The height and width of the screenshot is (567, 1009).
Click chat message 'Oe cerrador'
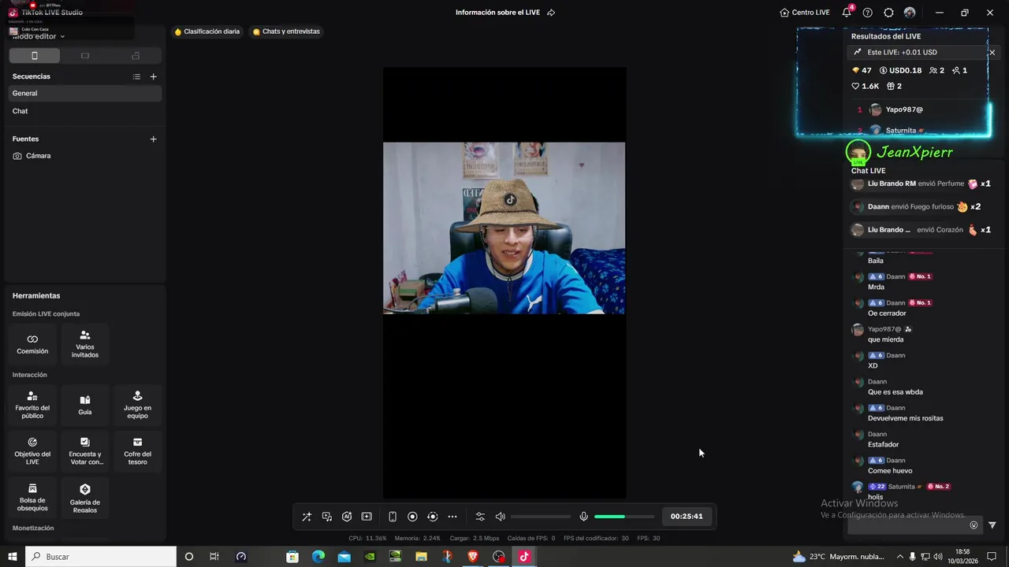887,313
